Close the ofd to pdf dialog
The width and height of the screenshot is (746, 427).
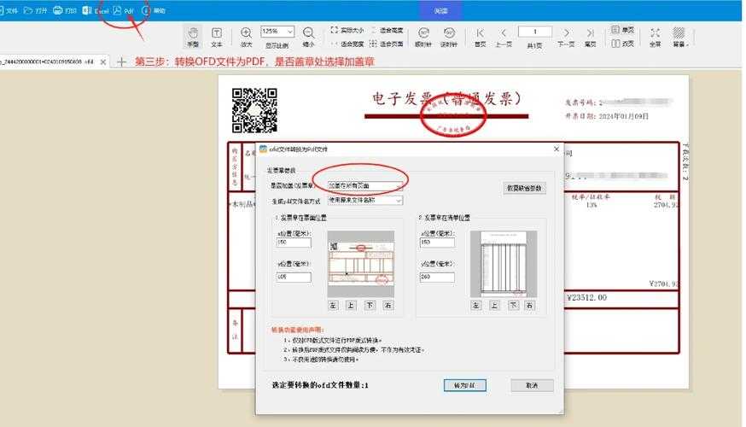[557, 149]
